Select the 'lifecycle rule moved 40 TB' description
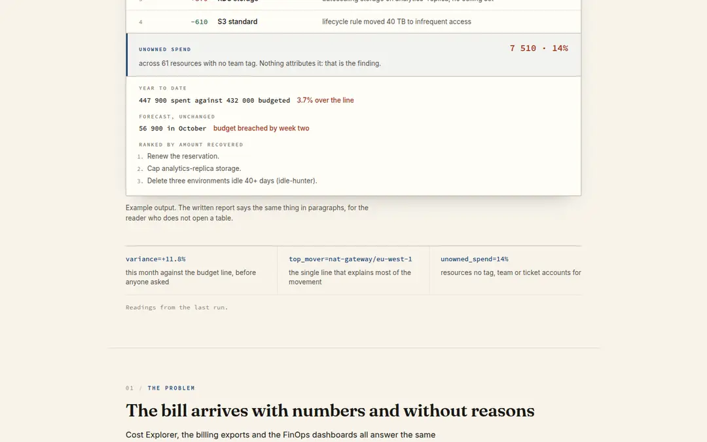707x442 pixels. (396, 22)
